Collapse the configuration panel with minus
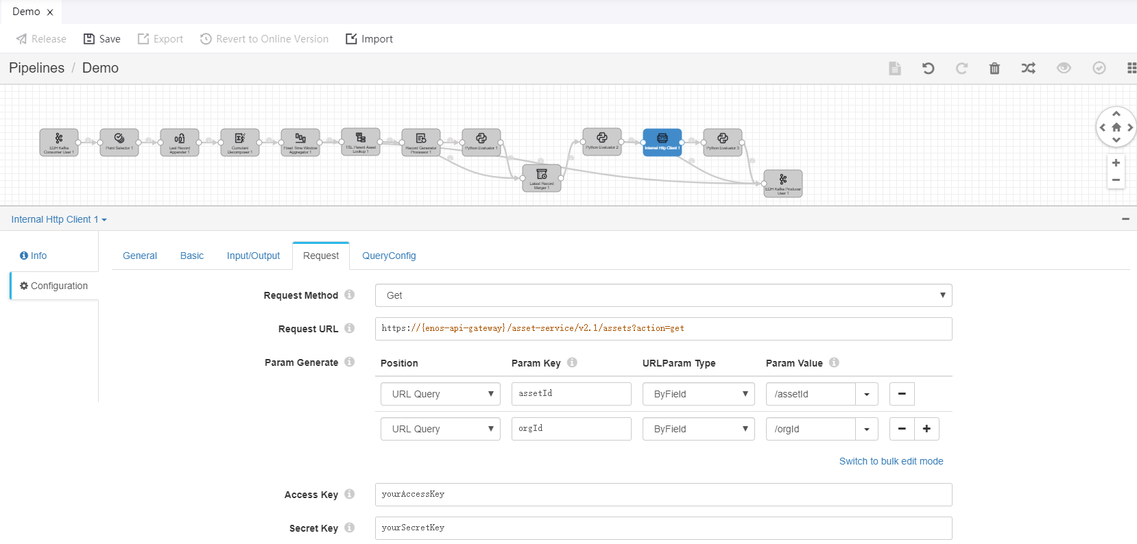This screenshot has height=544, width=1137. (1125, 219)
